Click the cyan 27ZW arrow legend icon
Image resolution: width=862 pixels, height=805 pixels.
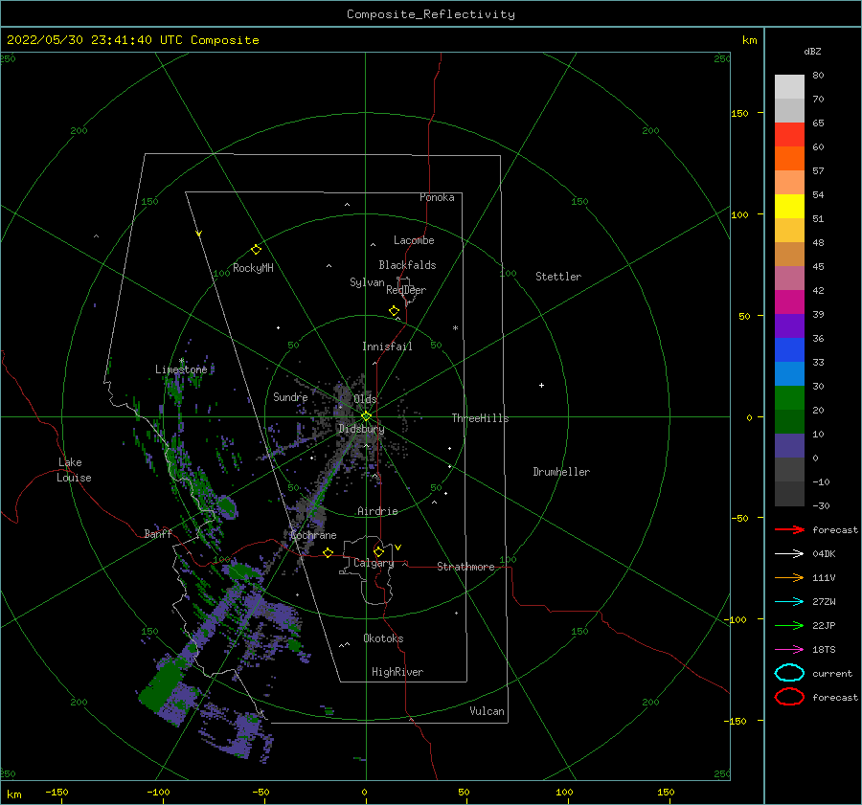click(789, 602)
